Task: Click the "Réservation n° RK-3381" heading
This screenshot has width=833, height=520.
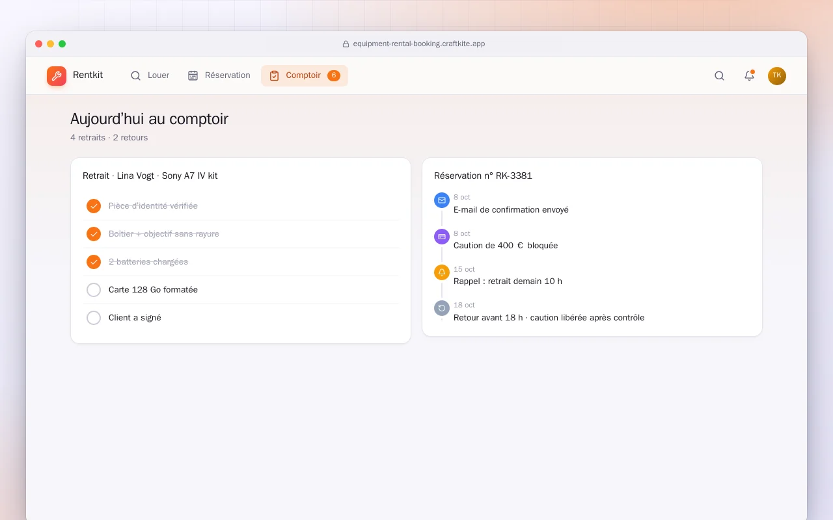Action: [483, 175]
